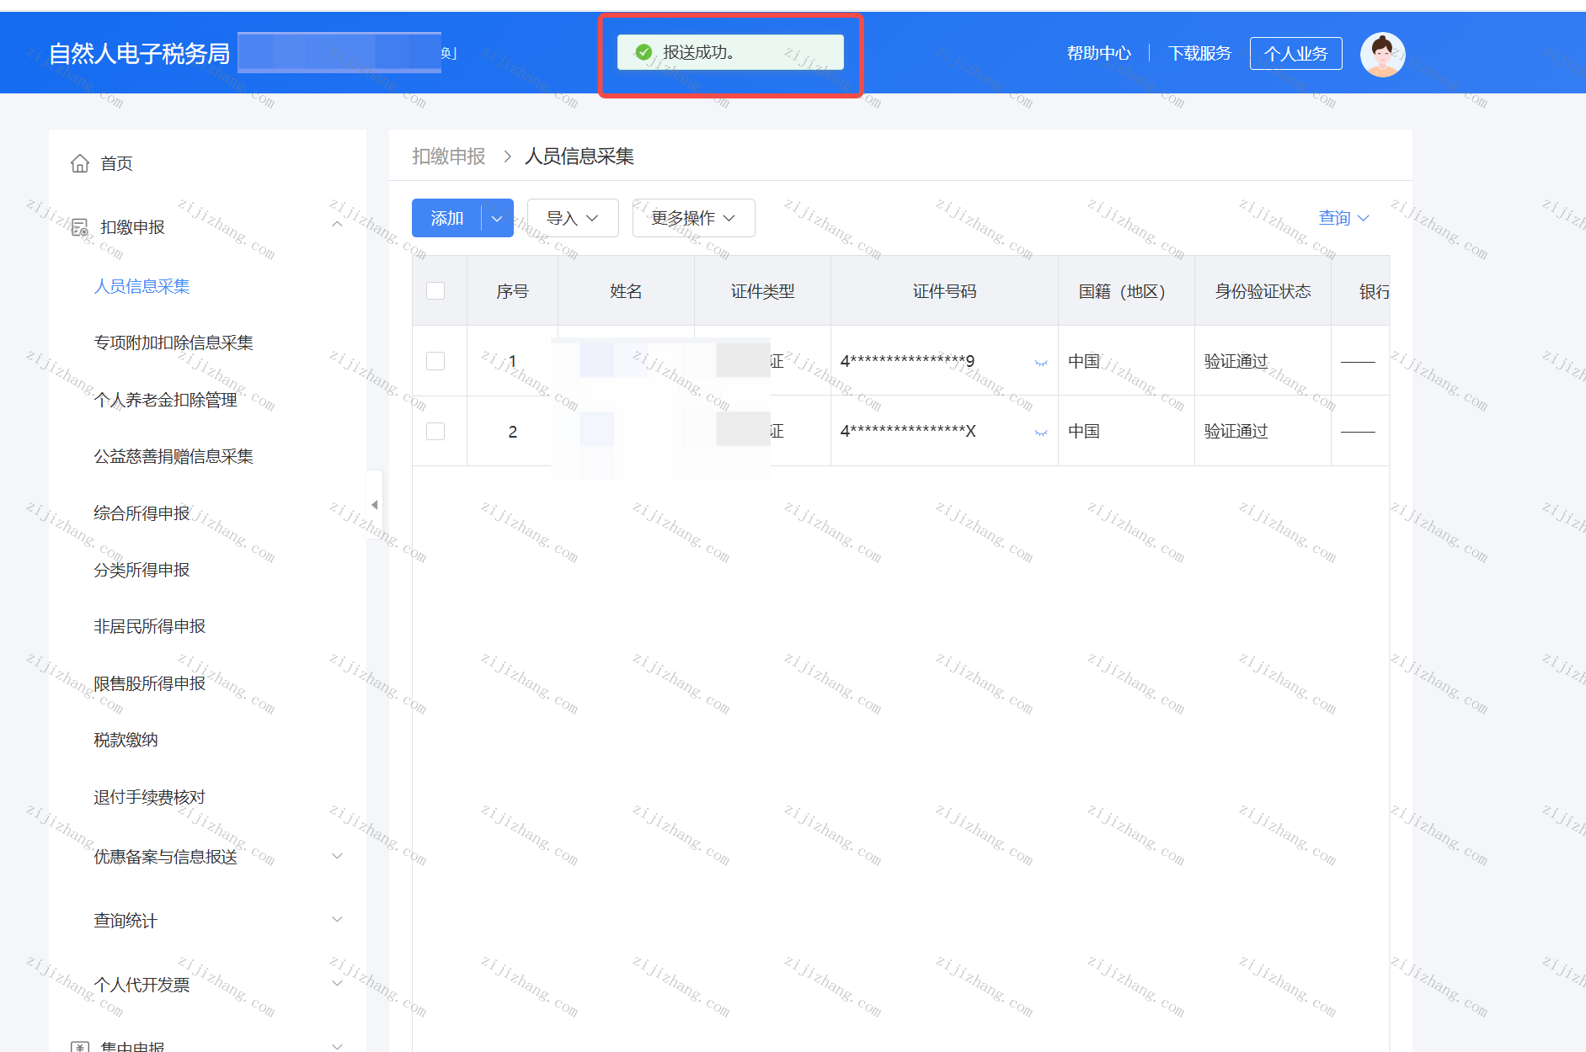Open 下载服务 link
This screenshot has height=1052, width=1586.
[x=1199, y=53]
